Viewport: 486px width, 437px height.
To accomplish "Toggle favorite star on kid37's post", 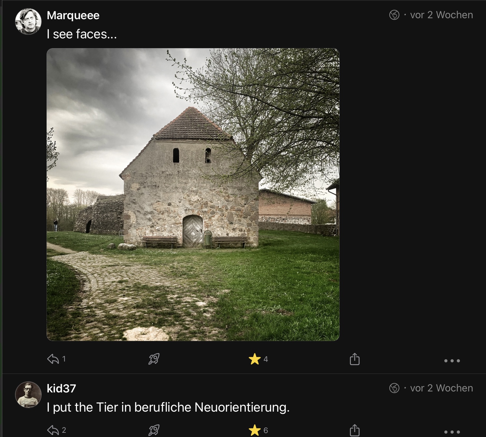I will [x=255, y=430].
